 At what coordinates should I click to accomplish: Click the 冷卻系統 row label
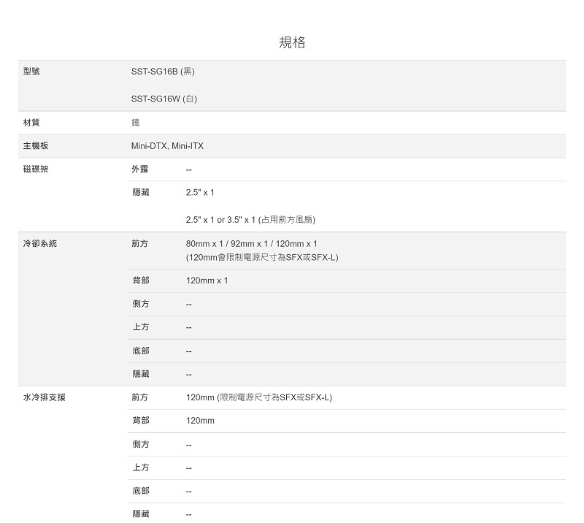[x=40, y=243]
